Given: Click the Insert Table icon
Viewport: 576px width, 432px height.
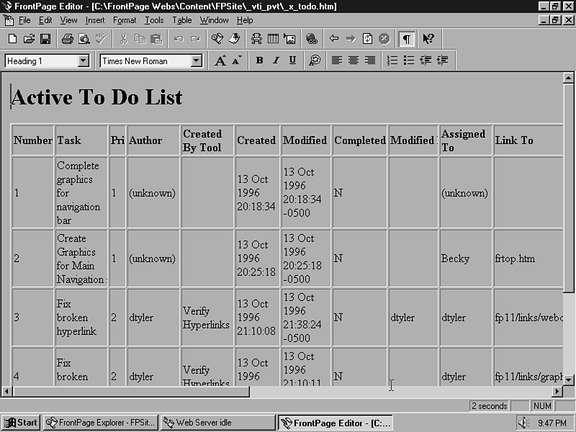Looking at the screenshot, I should tap(274, 39).
